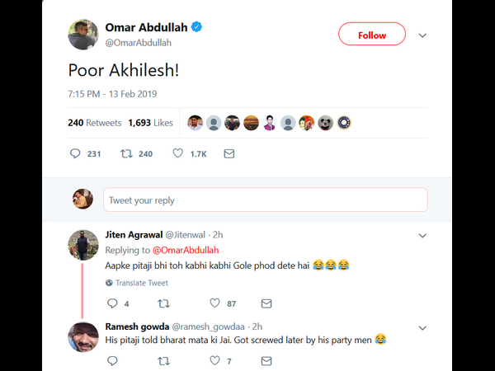Expand options chevron on Jiten Agrawal's reply

pyautogui.click(x=422, y=235)
